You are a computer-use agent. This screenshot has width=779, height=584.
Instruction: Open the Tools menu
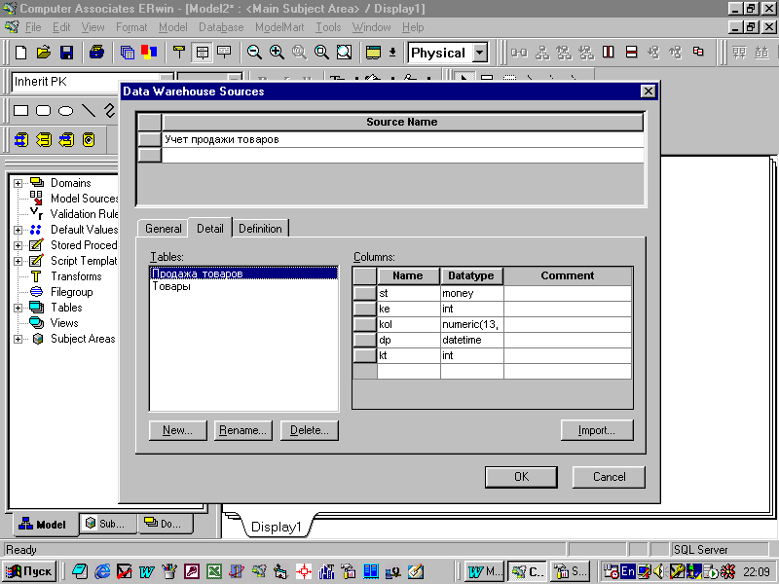328,27
